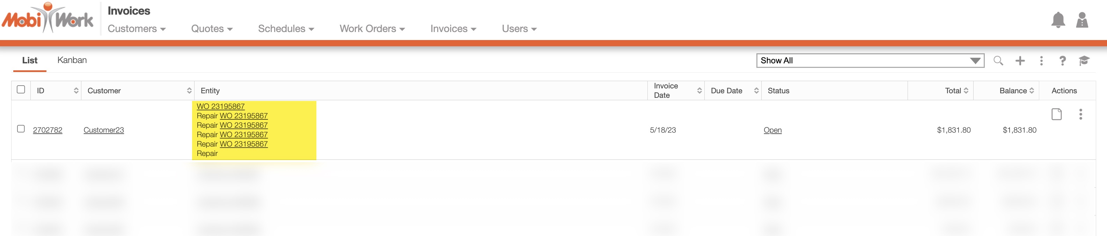This screenshot has height=236, width=1107.
Task: Open the help question mark
Action: [1062, 61]
